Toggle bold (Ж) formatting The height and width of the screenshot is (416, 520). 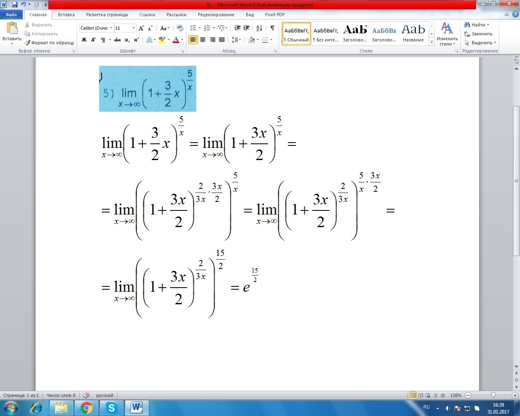[84, 40]
